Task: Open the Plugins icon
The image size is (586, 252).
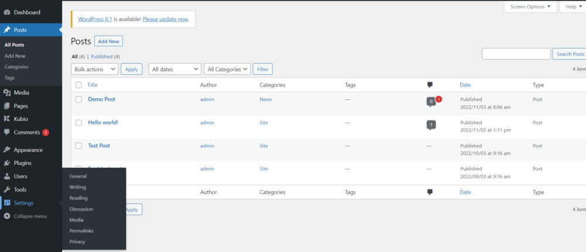Action: point(6,163)
